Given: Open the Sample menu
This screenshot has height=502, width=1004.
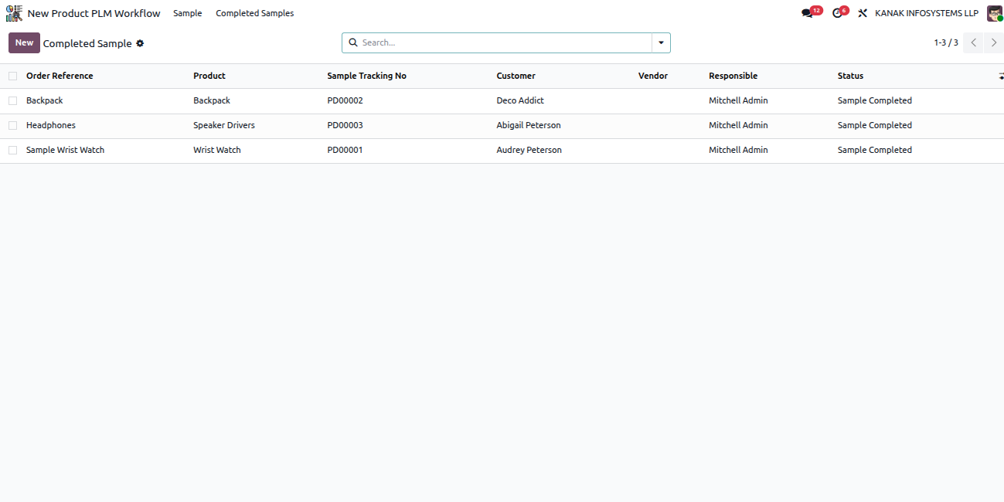Looking at the screenshot, I should click(x=188, y=13).
